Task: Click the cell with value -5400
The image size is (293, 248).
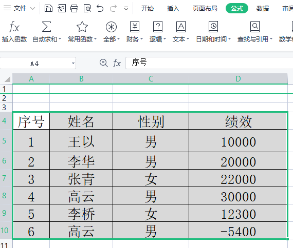Action: coord(238,231)
